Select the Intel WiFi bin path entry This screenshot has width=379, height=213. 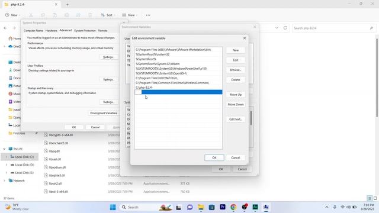click(x=178, y=78)
